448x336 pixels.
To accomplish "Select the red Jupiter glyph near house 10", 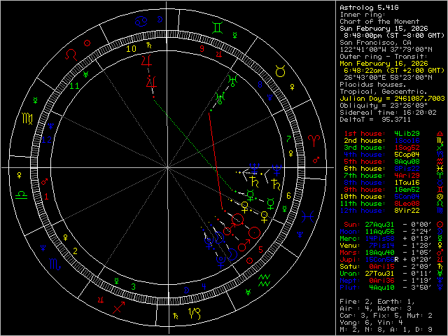I will click(146, 61).
